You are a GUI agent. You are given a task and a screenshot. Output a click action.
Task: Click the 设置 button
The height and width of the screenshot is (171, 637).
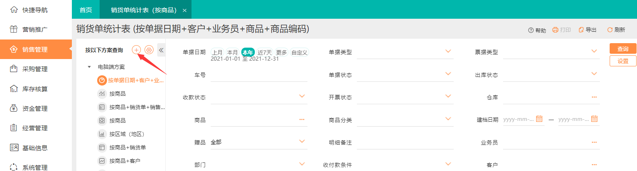pyautogui.click(x=623, y=61)
